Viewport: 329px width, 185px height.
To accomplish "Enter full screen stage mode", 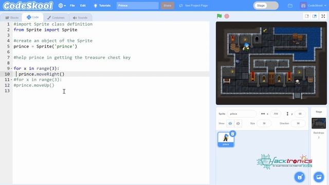I will point(323,16).
